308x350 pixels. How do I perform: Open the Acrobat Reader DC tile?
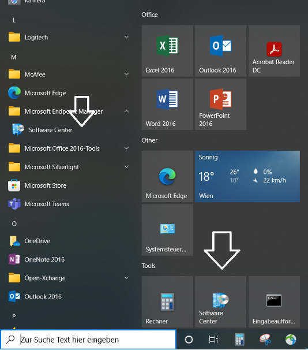274,51
